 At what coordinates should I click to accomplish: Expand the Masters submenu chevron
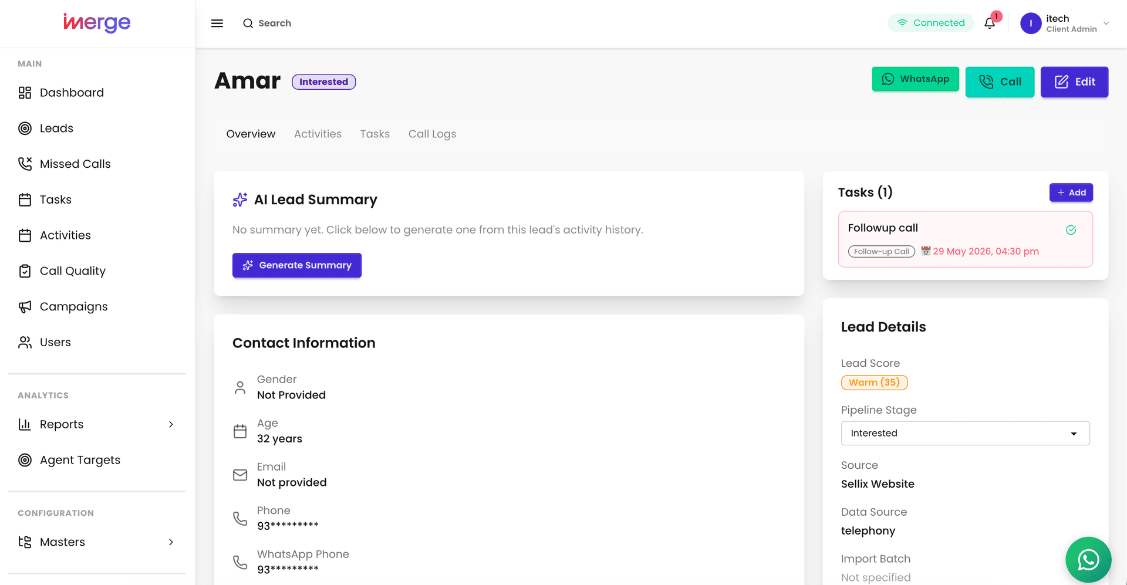171,542
